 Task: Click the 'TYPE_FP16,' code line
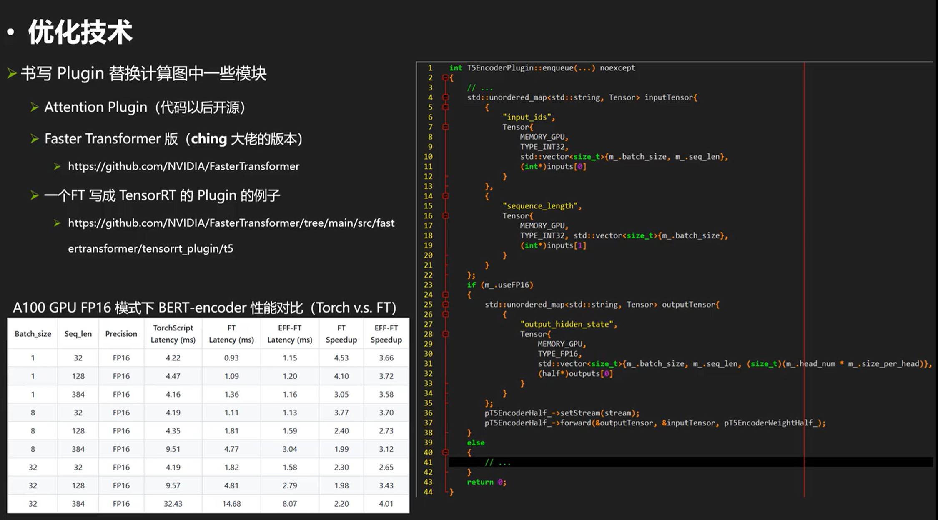point(559,354)
